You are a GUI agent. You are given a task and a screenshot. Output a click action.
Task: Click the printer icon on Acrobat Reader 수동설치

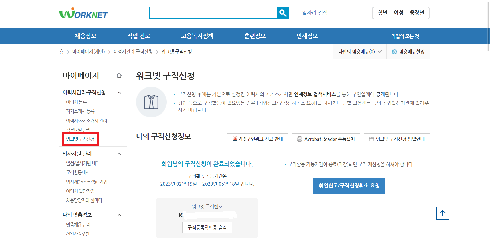pyautogui.click(x=300, y=139)
